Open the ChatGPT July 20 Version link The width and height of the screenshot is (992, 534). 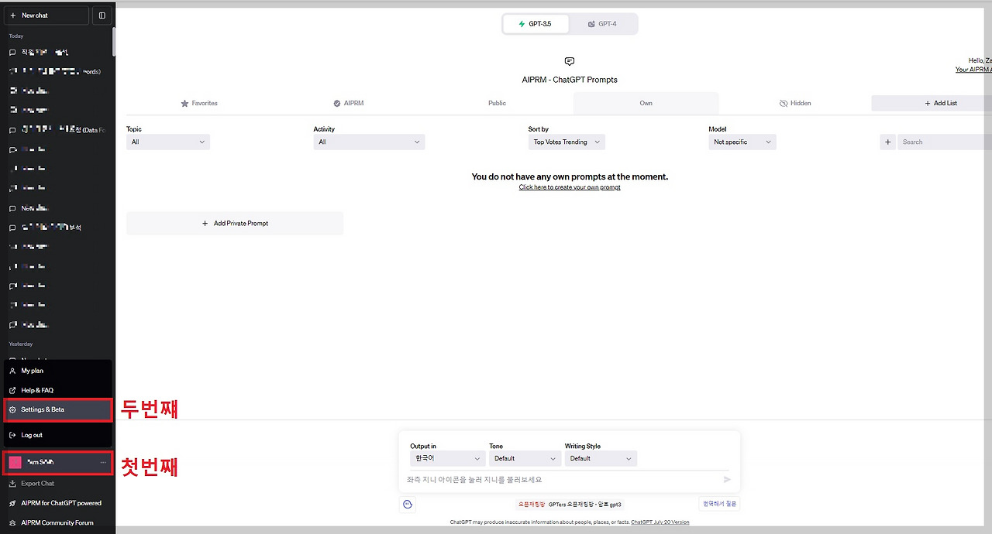tap(660, 522)
